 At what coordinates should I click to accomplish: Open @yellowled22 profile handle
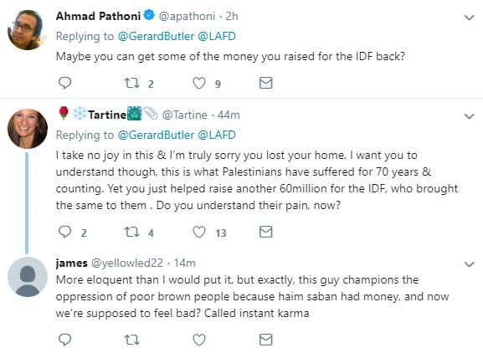click(x=127, y=263)
